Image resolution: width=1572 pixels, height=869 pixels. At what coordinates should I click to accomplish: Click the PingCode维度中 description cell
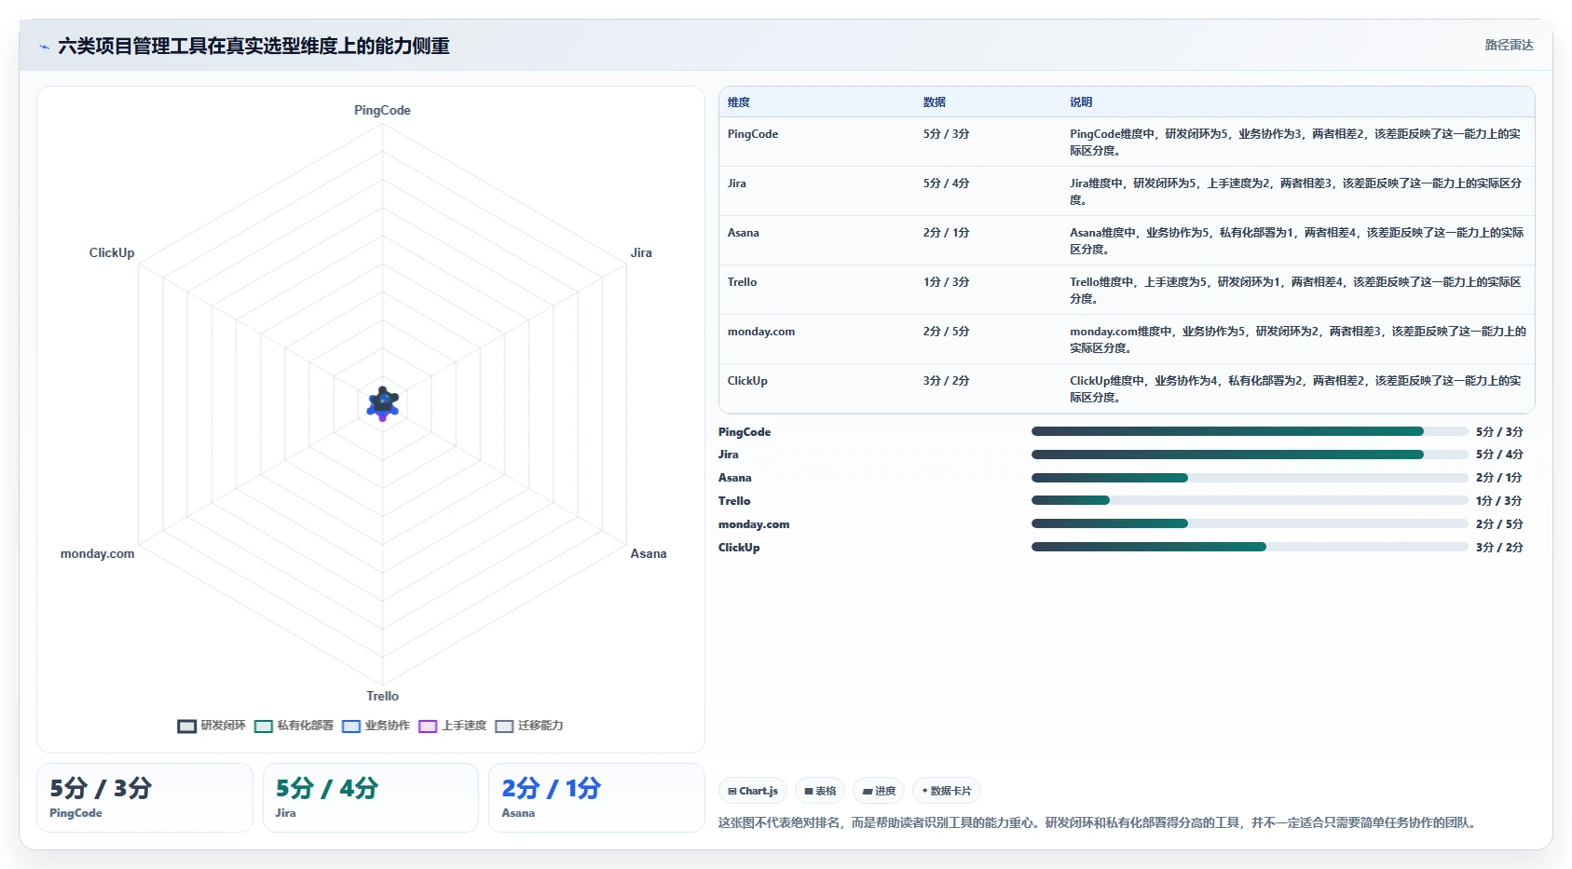1296,143
